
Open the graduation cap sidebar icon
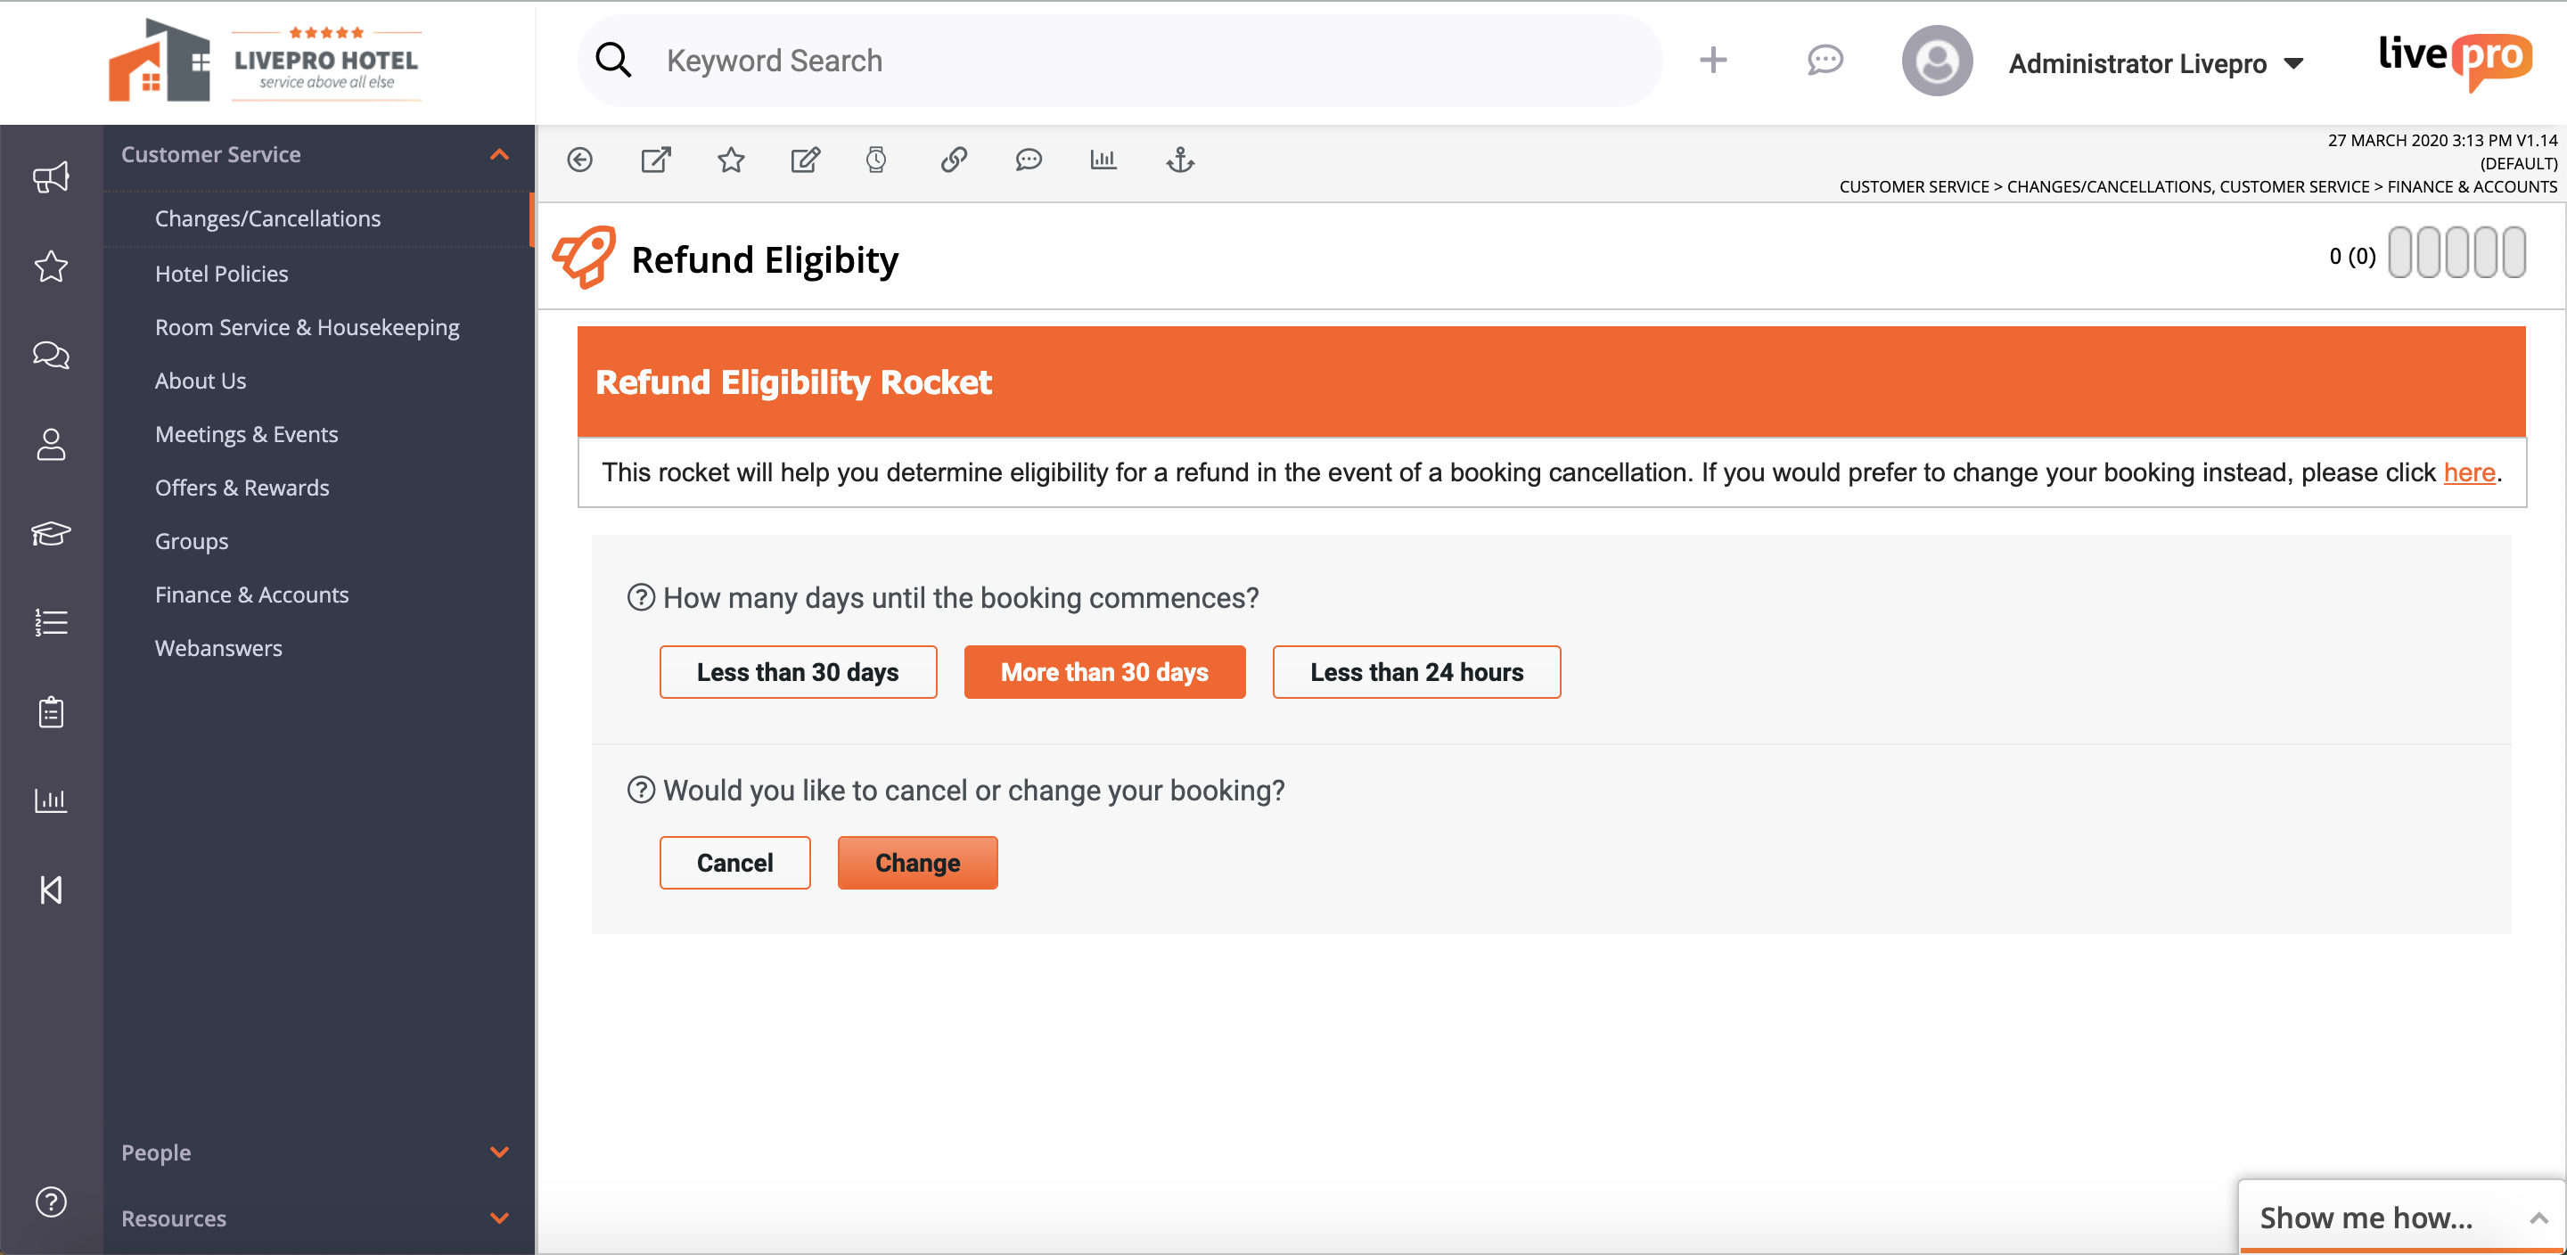click(51, 533)
